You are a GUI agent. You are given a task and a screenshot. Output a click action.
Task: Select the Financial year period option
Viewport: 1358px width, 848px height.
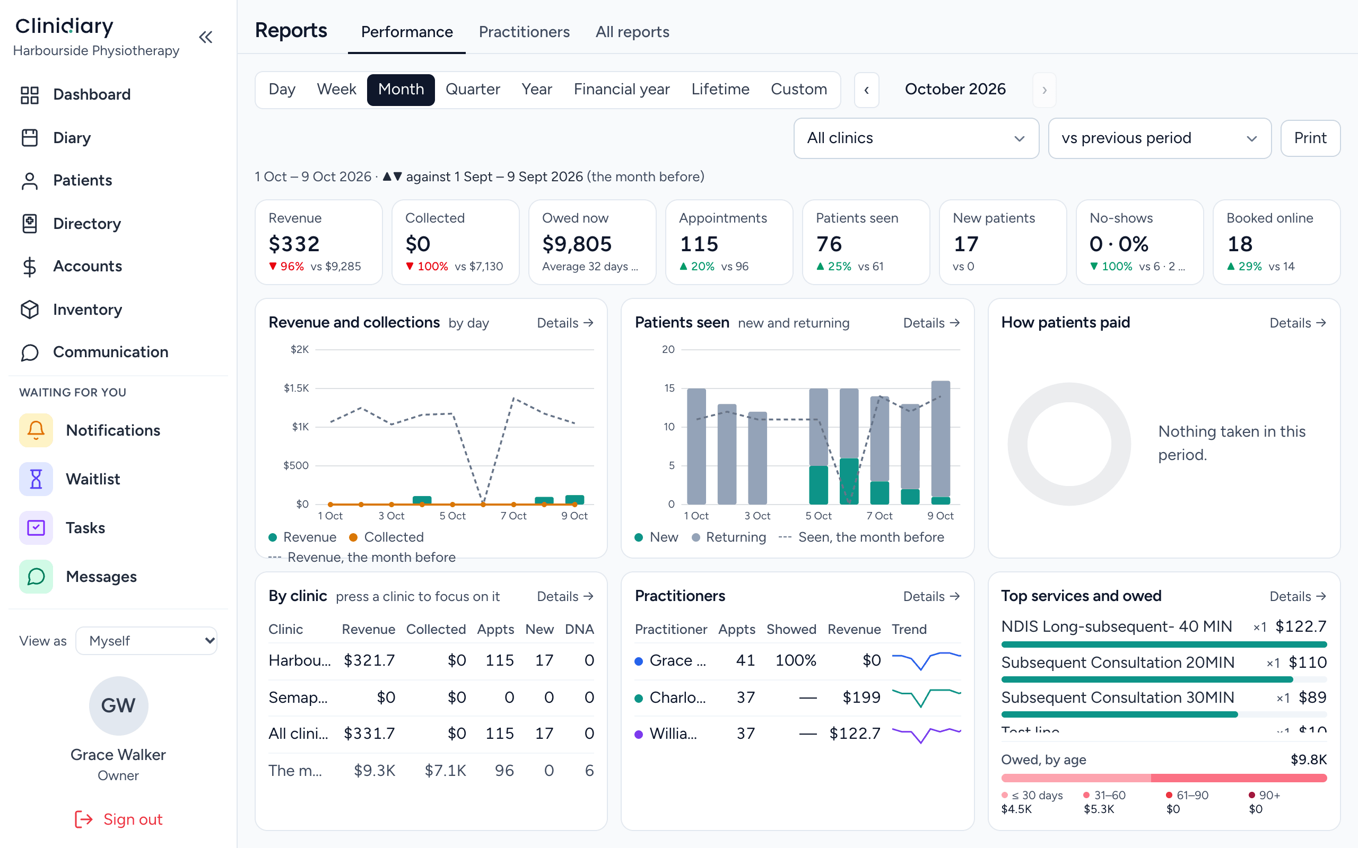(x=621, y=90)
